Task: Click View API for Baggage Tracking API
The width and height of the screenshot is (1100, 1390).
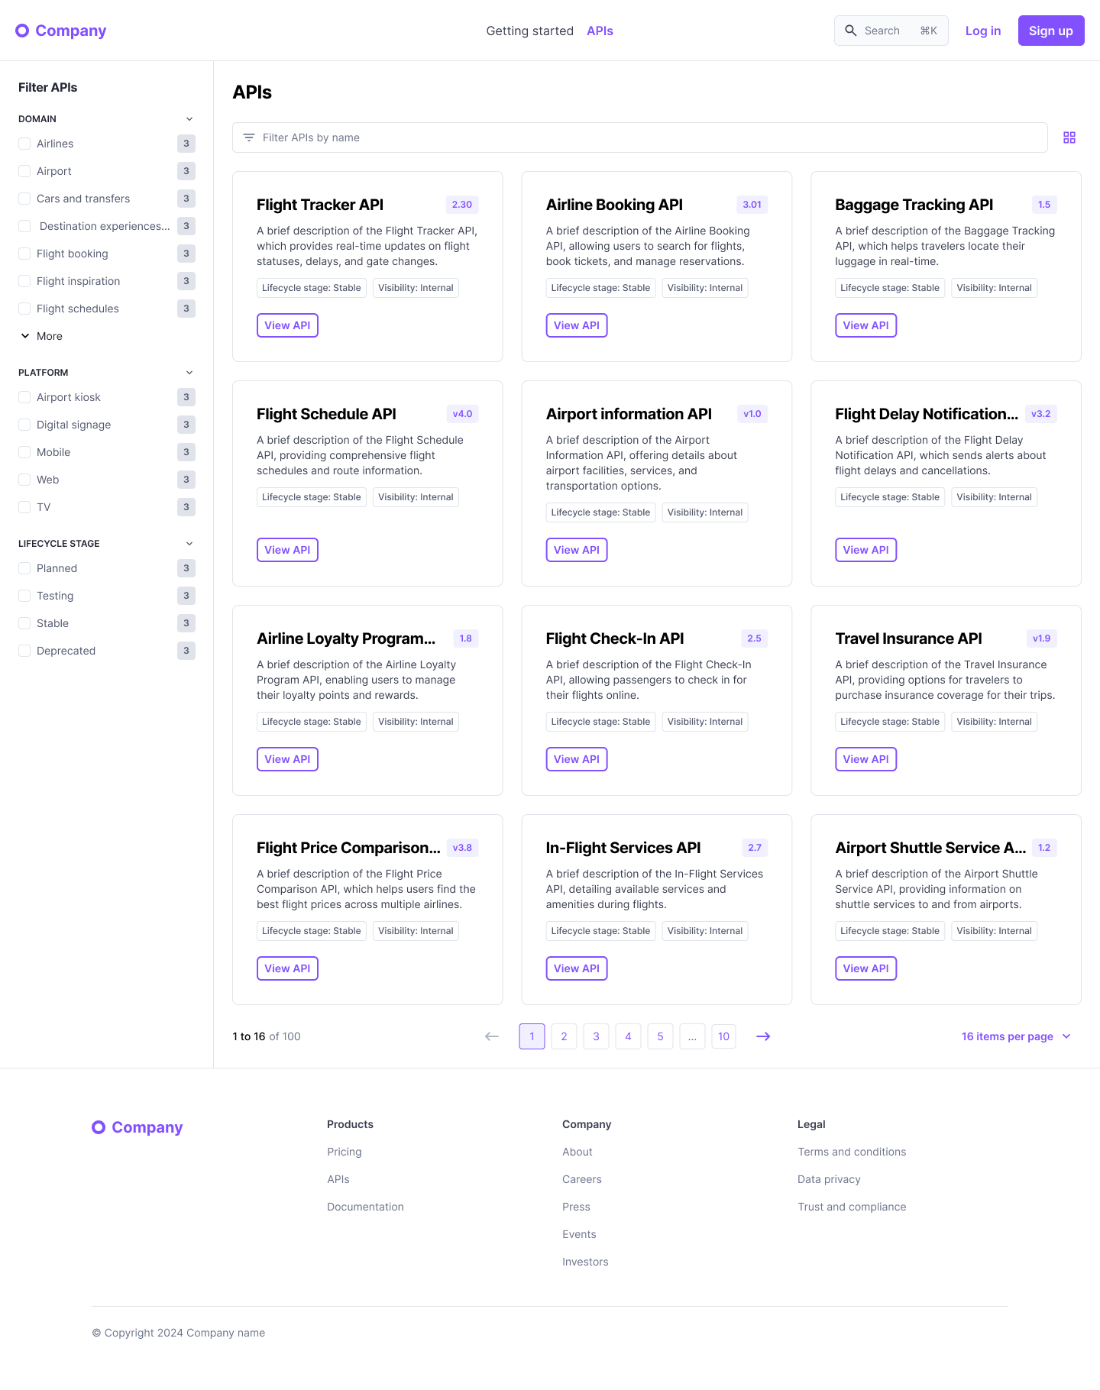Action: (865, 325)
